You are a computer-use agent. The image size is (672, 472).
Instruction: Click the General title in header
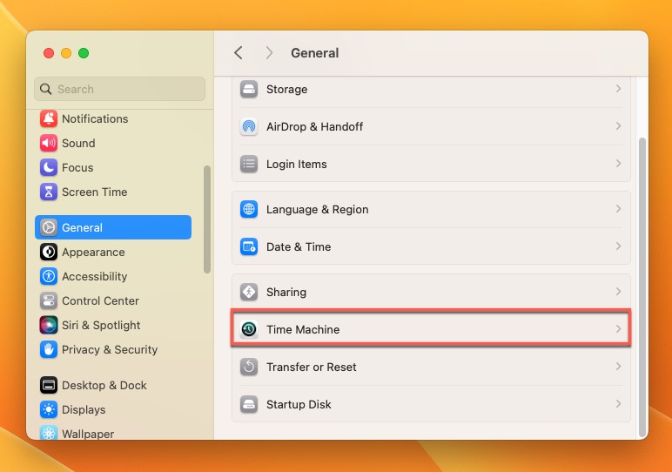[x=315, y=53]
